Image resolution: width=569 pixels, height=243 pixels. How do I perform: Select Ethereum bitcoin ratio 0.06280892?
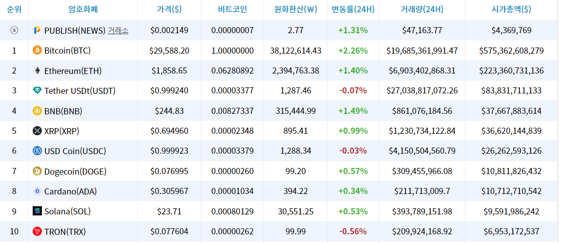click(x=232, y=71)
